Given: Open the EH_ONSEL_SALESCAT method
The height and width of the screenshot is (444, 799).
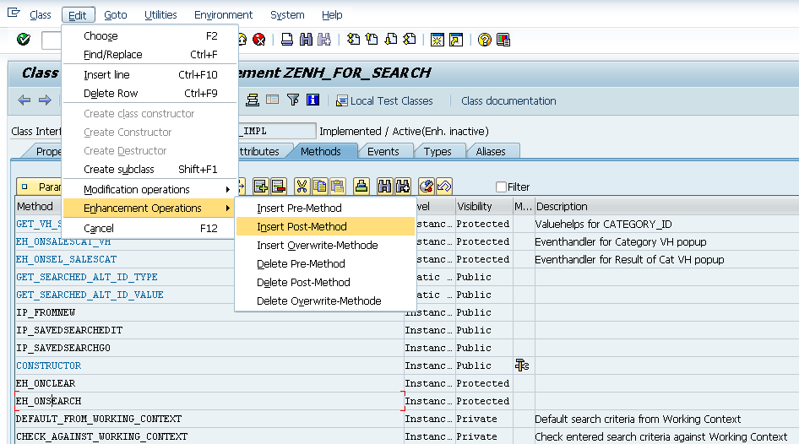Looking at the screenshot, I should [66, 259].
